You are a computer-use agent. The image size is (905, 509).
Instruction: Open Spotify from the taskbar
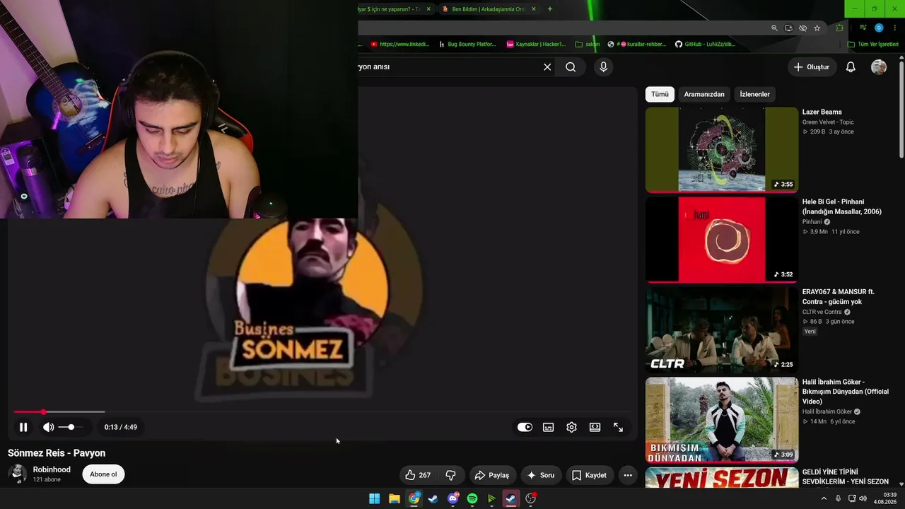click(x=472, y=498)
